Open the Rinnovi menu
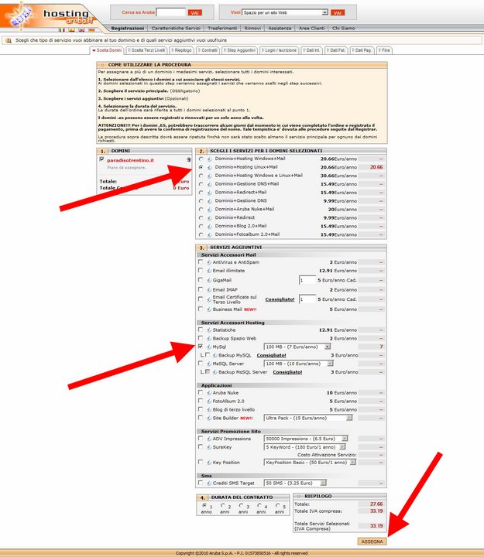This screenshot has width=484, height=557. pos(252,28)
